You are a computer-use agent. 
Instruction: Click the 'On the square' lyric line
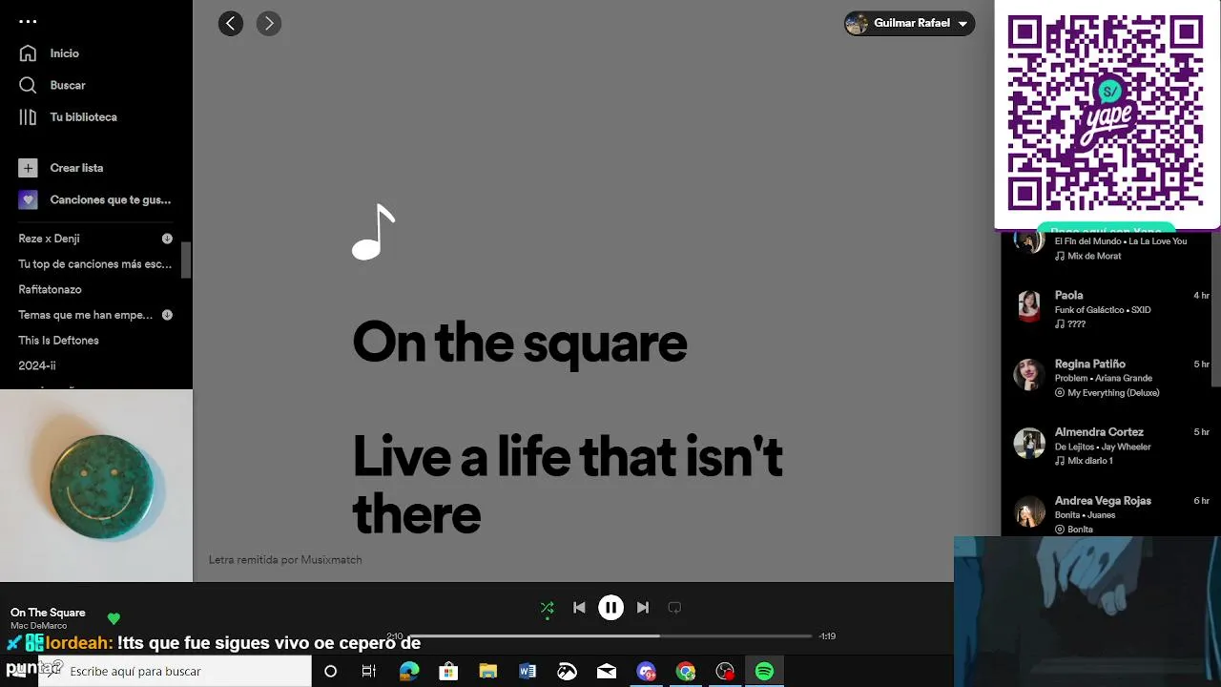pyautogui.click(x=520, y=342)
